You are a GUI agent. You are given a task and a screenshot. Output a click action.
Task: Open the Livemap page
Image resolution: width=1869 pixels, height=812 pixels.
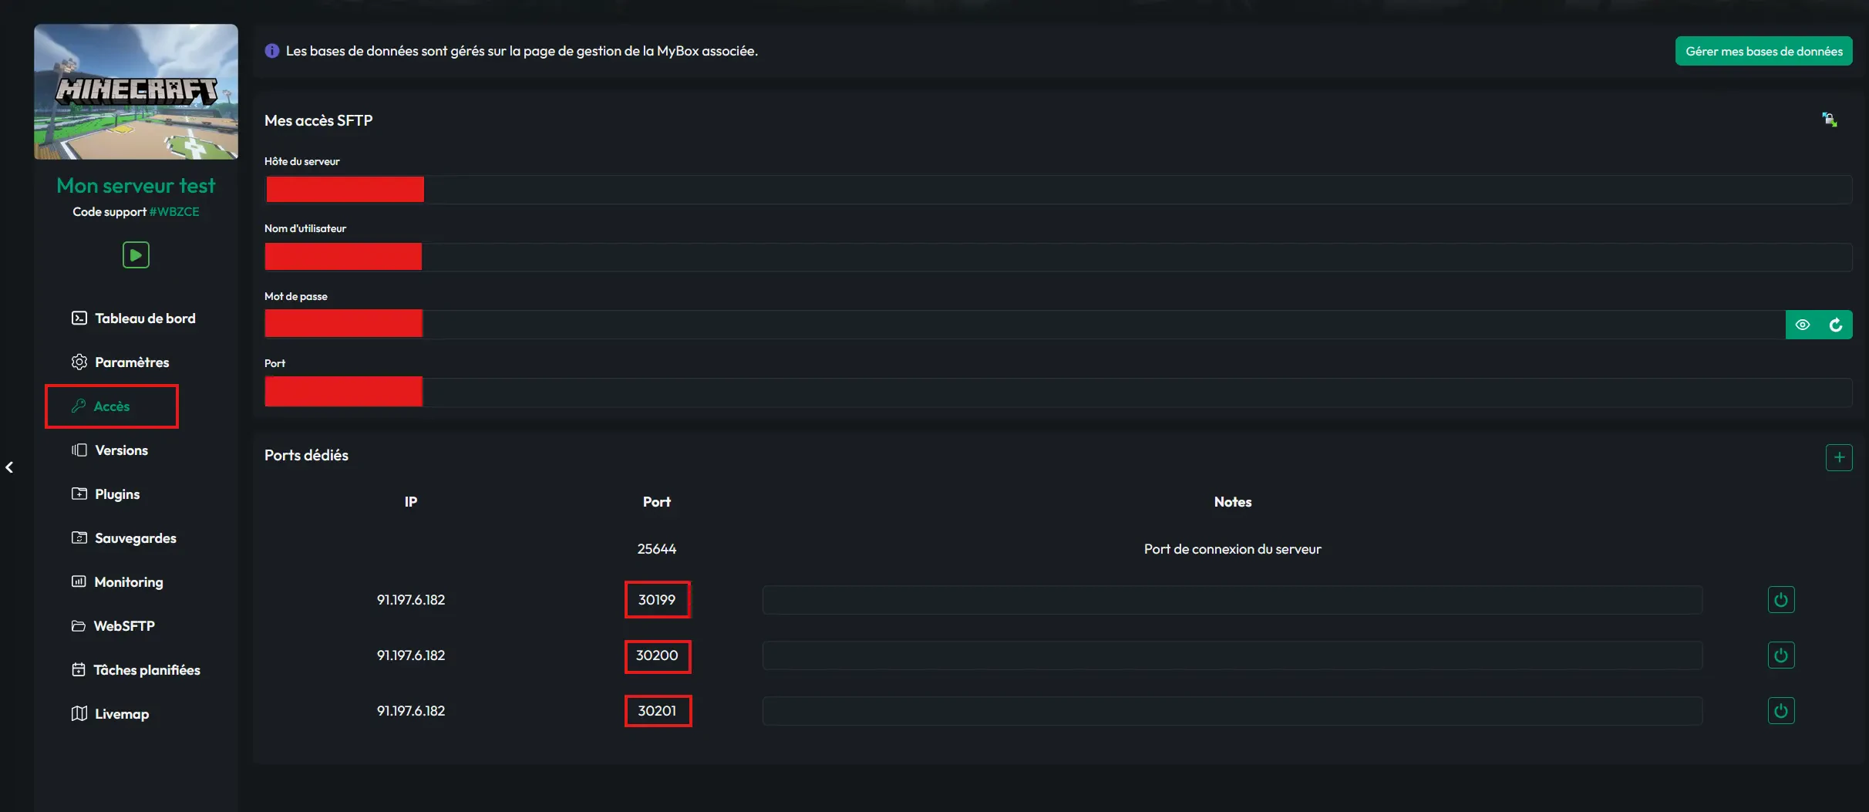(x=110, y=714)
